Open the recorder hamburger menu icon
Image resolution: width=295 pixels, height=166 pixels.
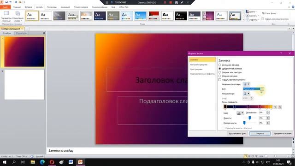(107, 2)
